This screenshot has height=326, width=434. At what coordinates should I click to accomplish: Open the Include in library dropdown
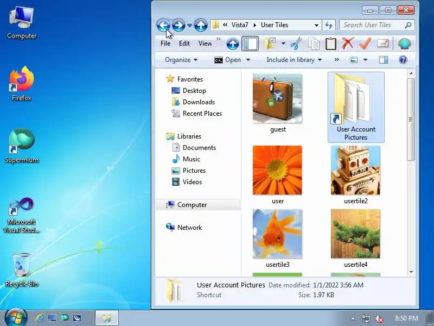pyautogui.click(x=294, y=60)
